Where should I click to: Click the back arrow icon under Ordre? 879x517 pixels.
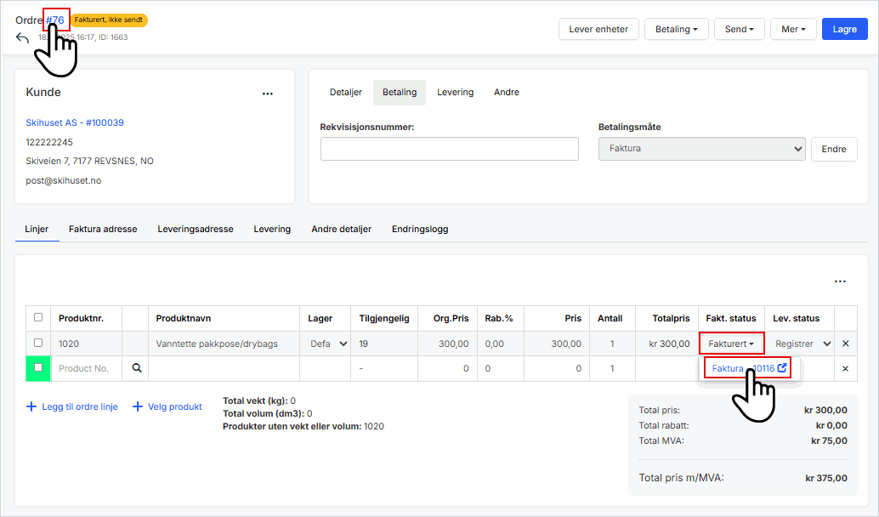click(22, 38)
